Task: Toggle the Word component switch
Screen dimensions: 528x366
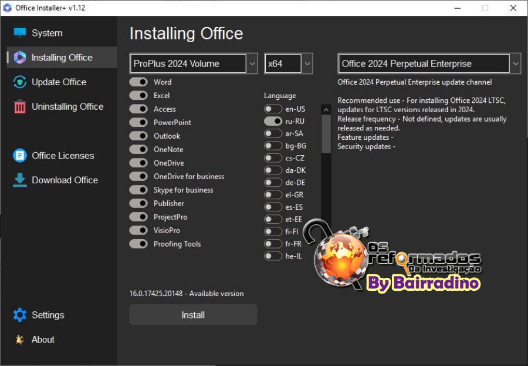Action: click(x=138, y=82)
